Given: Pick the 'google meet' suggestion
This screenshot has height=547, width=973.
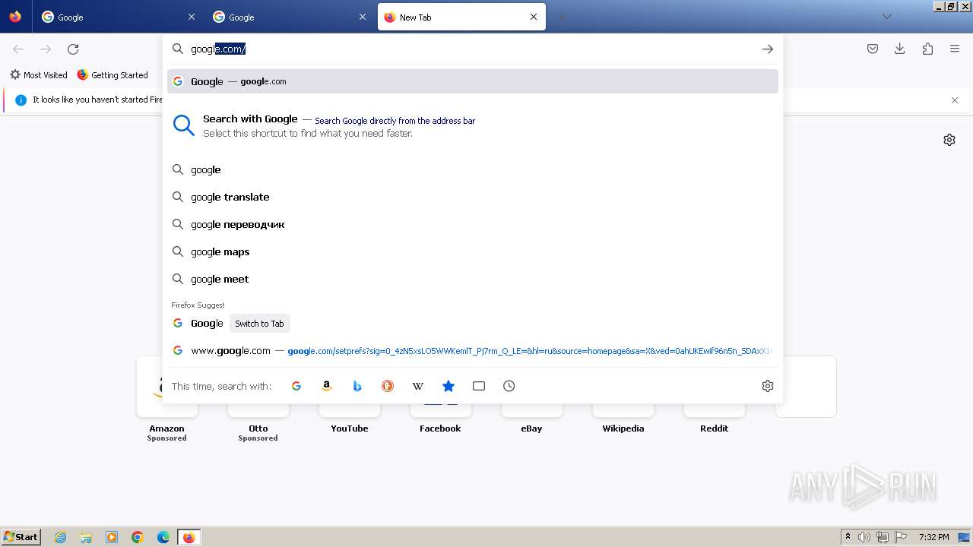Looking at the screenshot, I should click(473, 279).
